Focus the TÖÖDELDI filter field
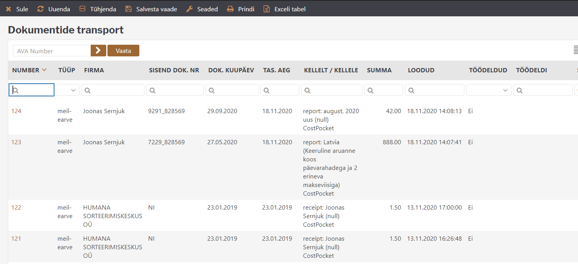 pos(543,90)
